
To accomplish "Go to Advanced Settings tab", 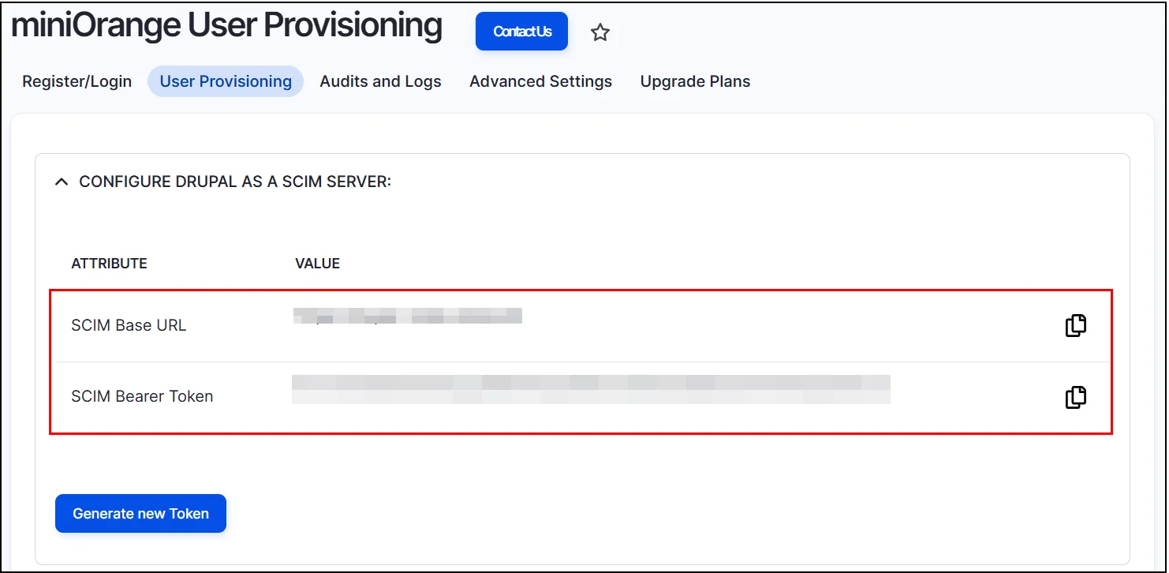I will (540, 81).
